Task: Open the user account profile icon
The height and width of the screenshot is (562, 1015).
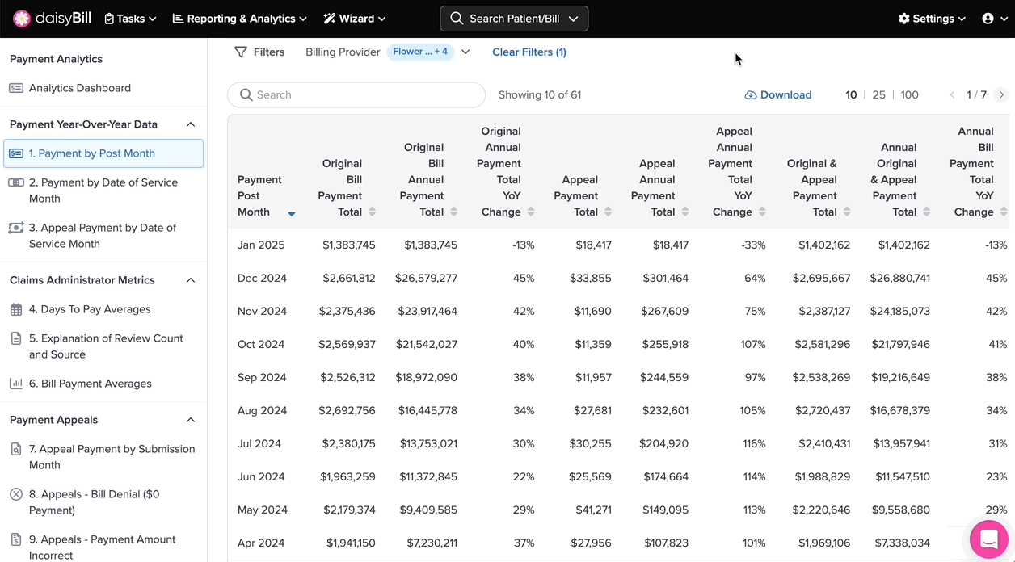Action: pyautogui.click(x=988, y=19)
